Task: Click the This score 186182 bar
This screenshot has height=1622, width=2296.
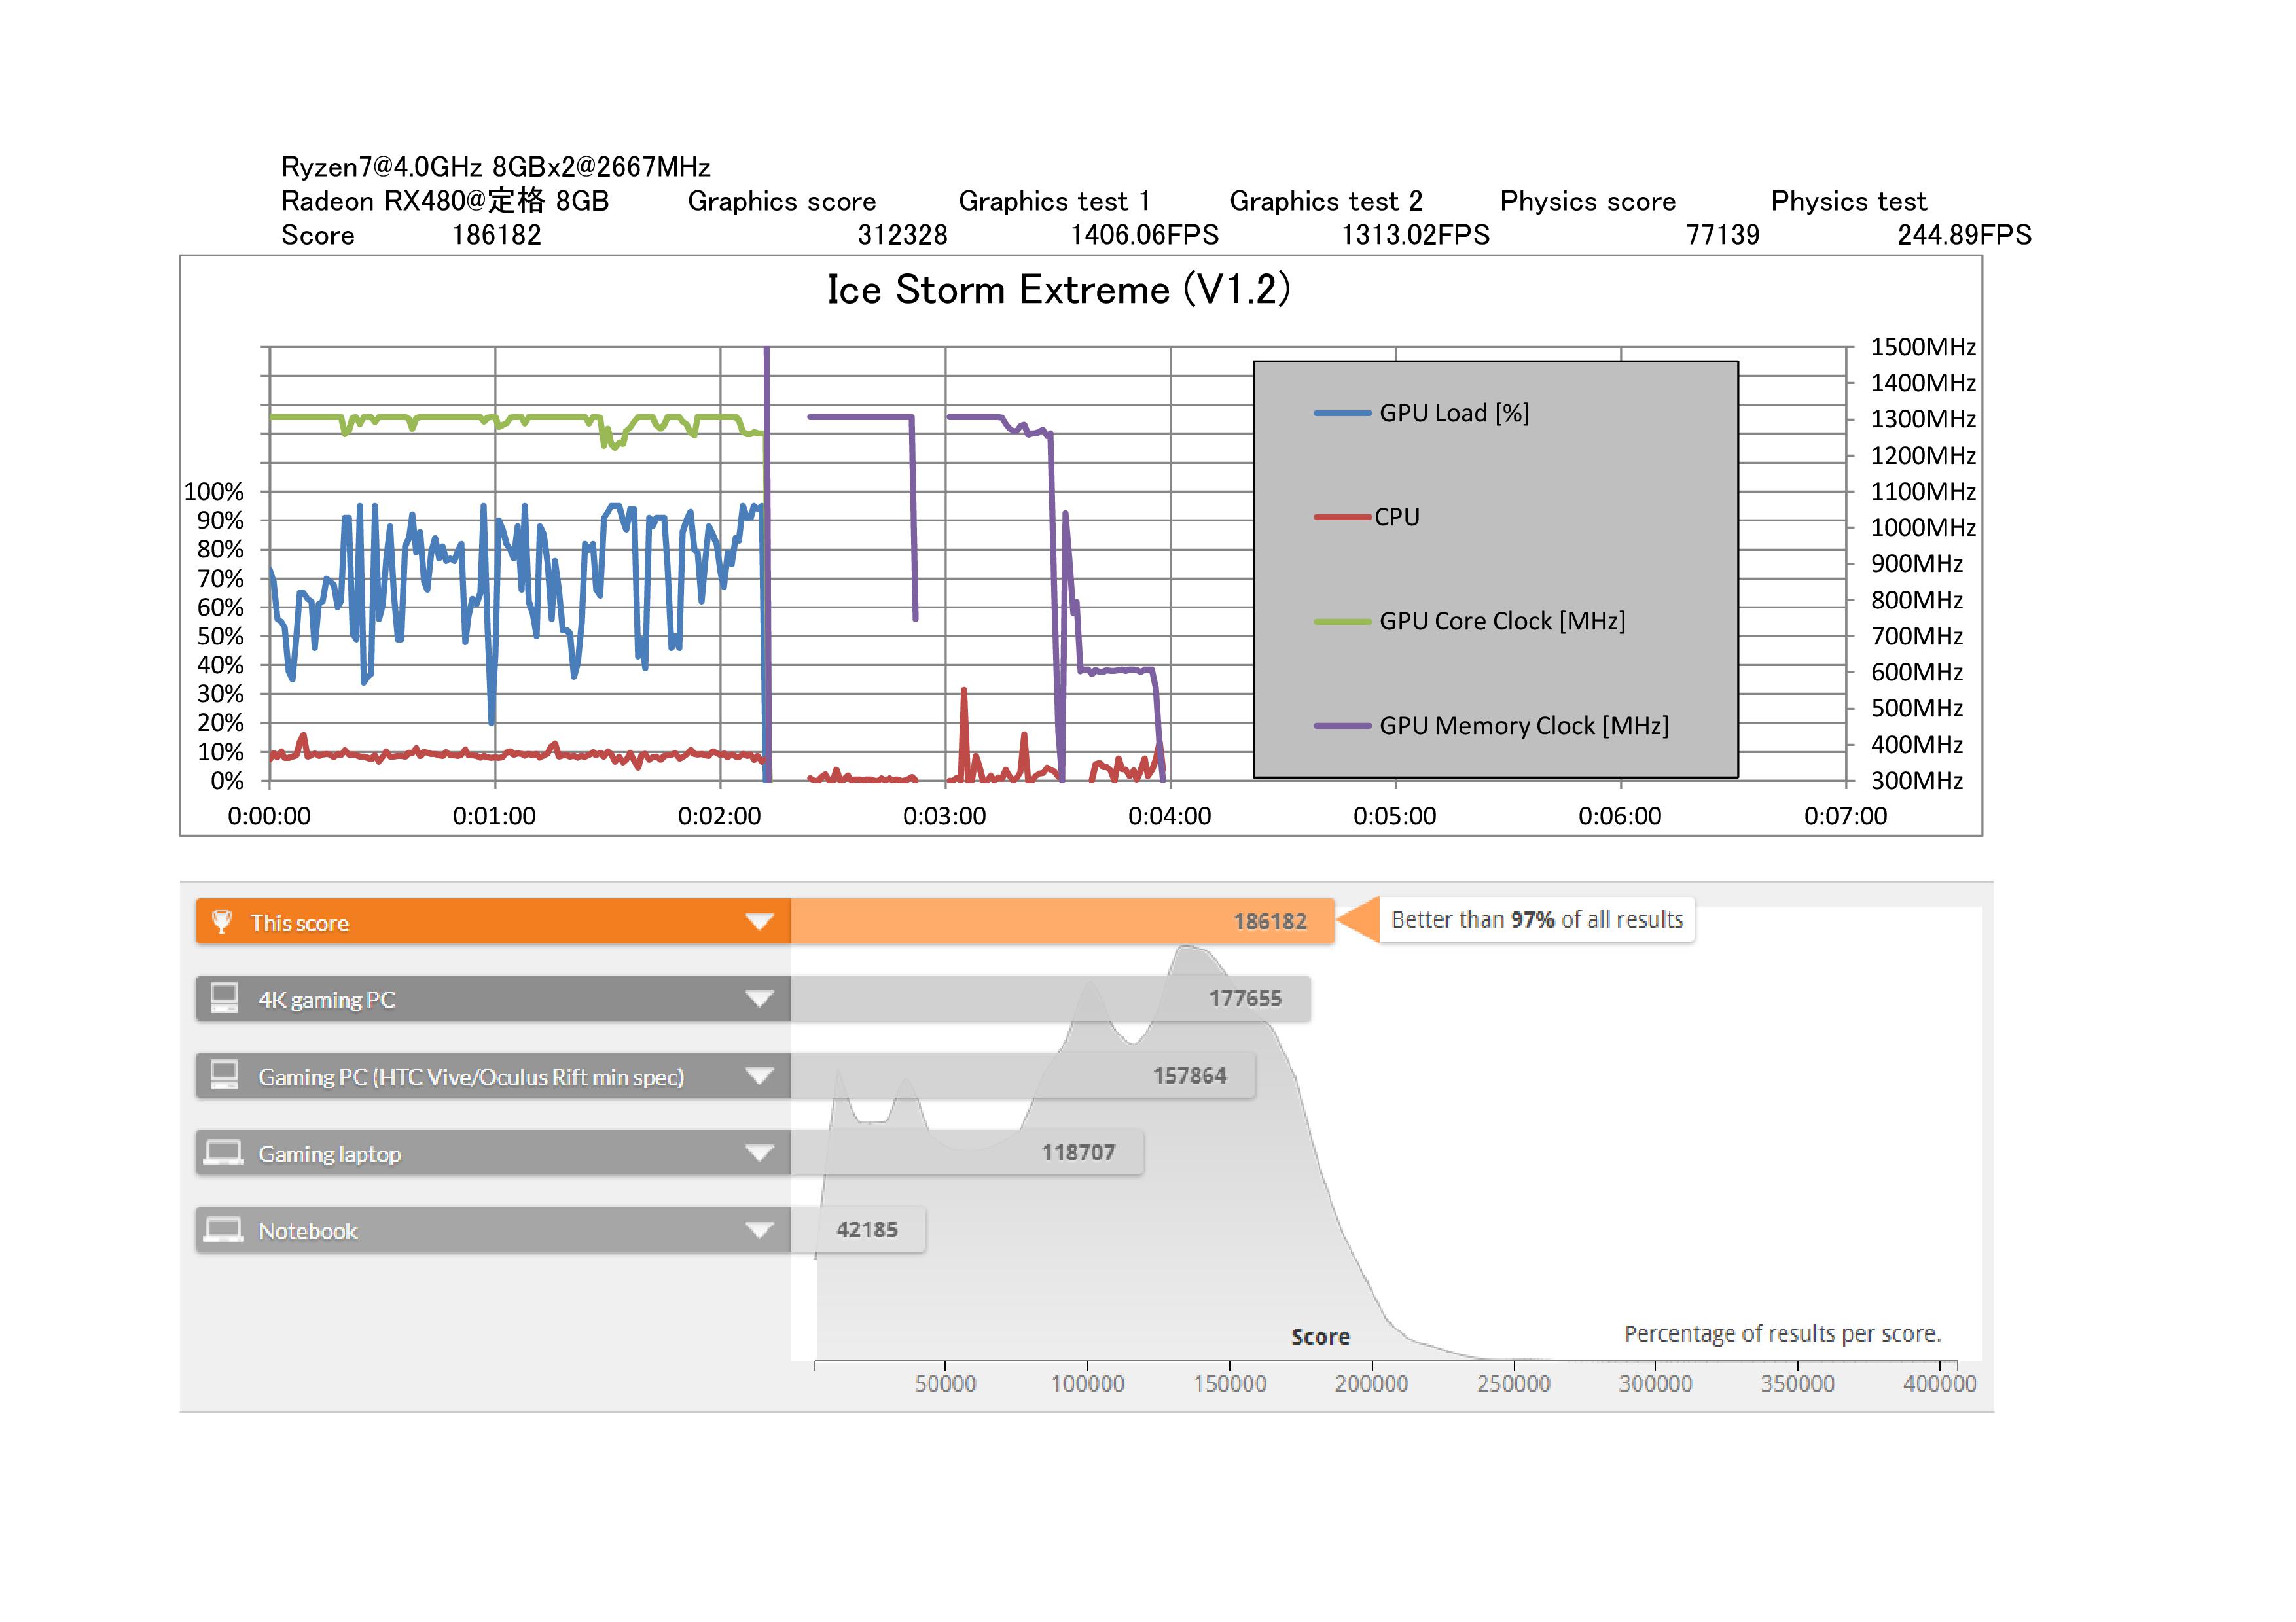Action: click(x=1061, y=921)
